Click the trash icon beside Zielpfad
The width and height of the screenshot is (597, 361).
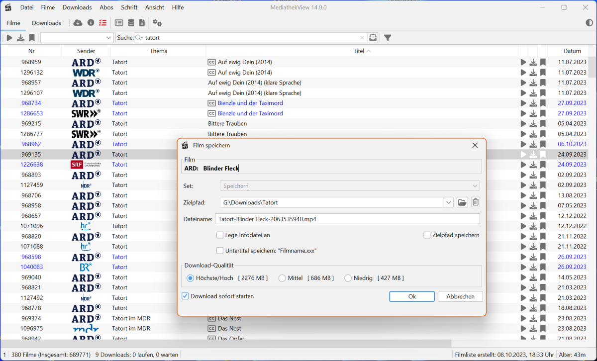(475, 202)
